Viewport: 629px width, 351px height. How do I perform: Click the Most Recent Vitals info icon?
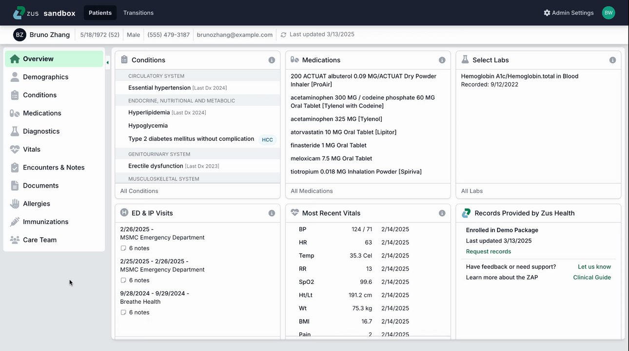tap(442, 213)
